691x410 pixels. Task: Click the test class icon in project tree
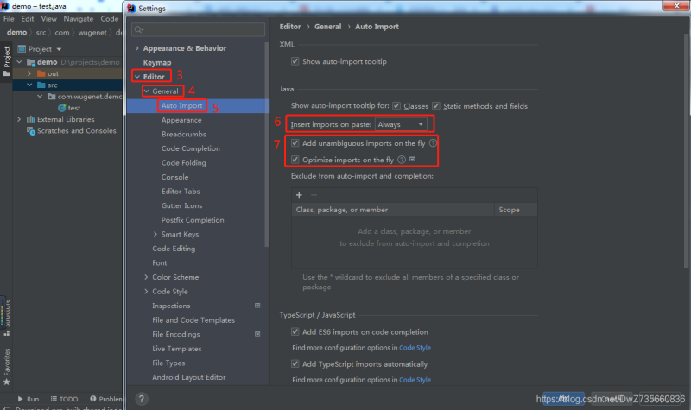point(62,108)
